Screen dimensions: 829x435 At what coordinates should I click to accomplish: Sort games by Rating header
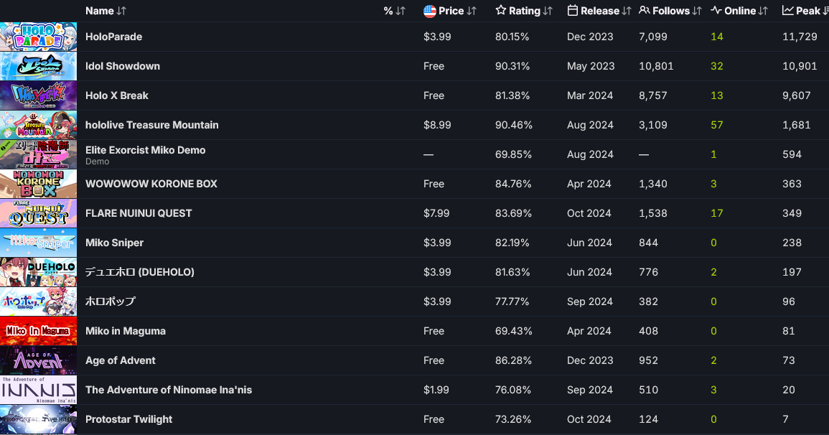coord(525,11)
